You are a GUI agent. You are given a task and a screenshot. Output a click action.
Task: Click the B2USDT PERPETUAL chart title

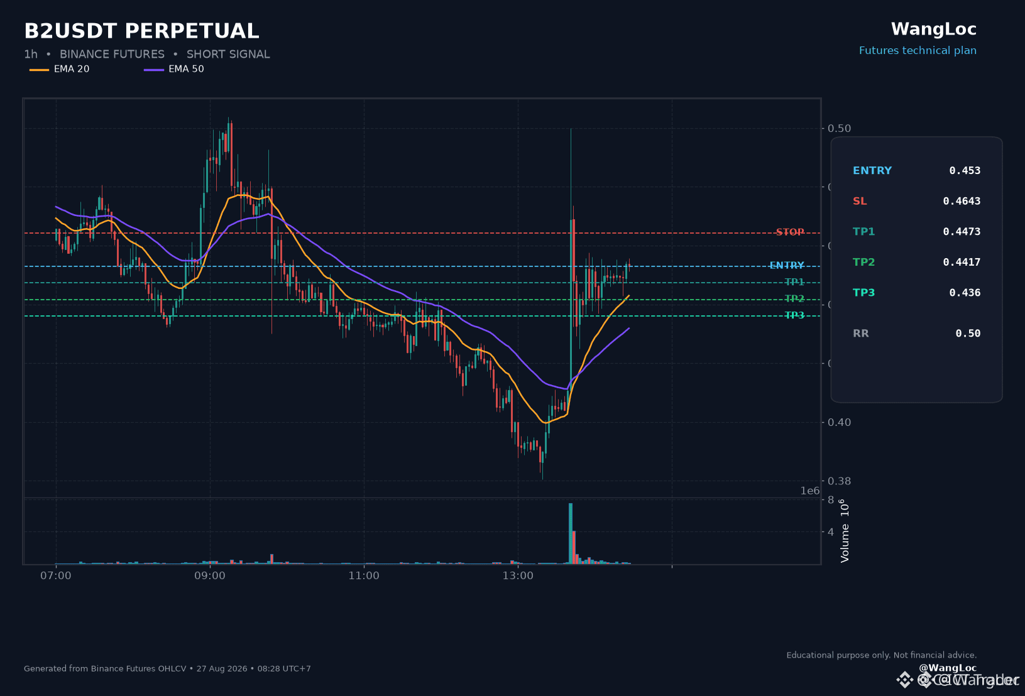[x=141, y=31]
